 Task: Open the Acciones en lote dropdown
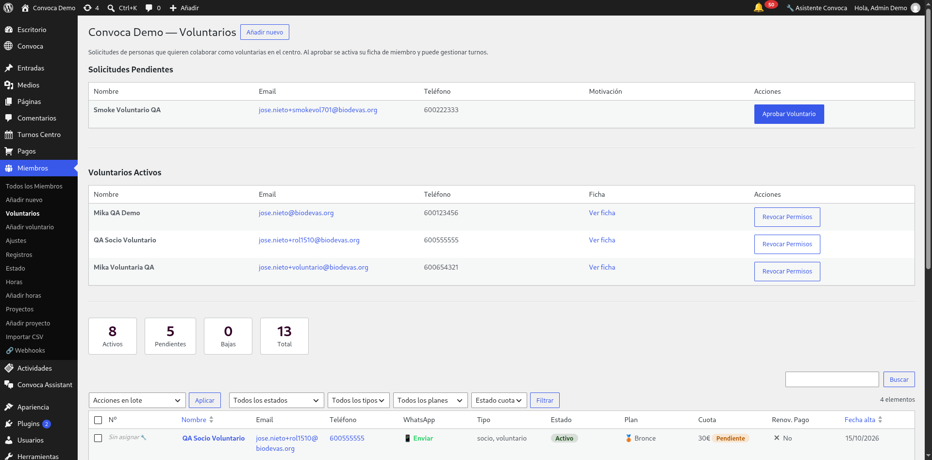[137, 400]
